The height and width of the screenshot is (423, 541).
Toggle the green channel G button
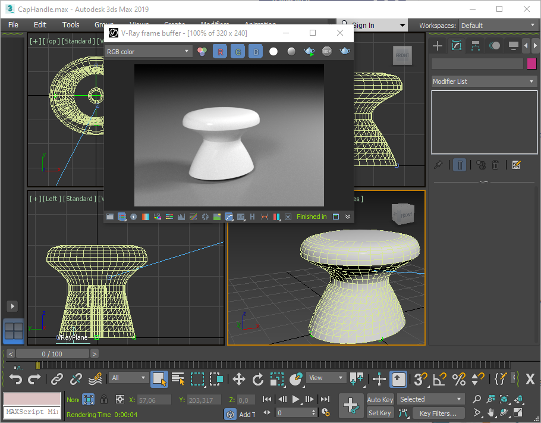[x=238, y=52]
